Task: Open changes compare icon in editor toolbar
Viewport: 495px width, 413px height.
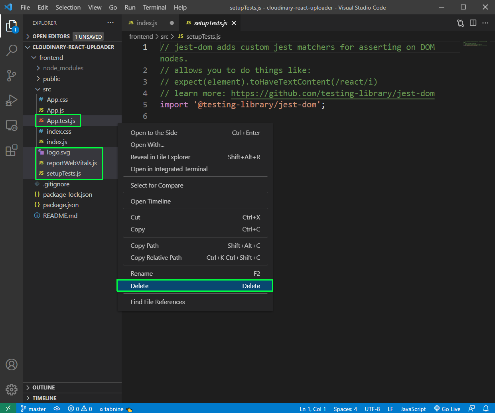Action: (461, 23)
